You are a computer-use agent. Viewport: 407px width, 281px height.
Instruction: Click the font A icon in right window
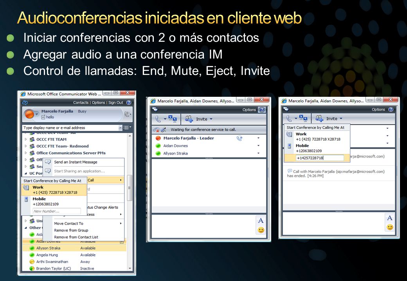coord(390,218)
